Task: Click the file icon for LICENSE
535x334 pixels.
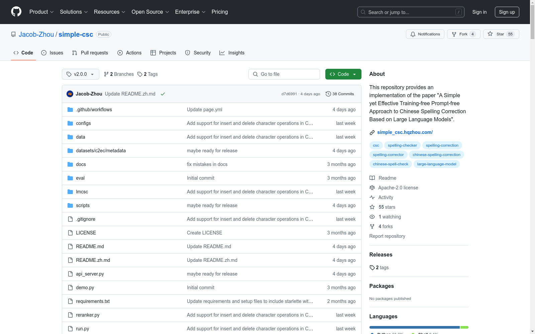Action: (x=70, y=233)
